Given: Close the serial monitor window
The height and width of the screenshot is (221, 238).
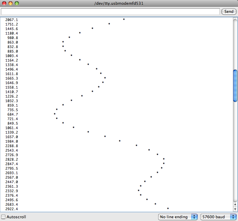Looking at the screenshot, I should pyautogui.click(x=4, y=3).
